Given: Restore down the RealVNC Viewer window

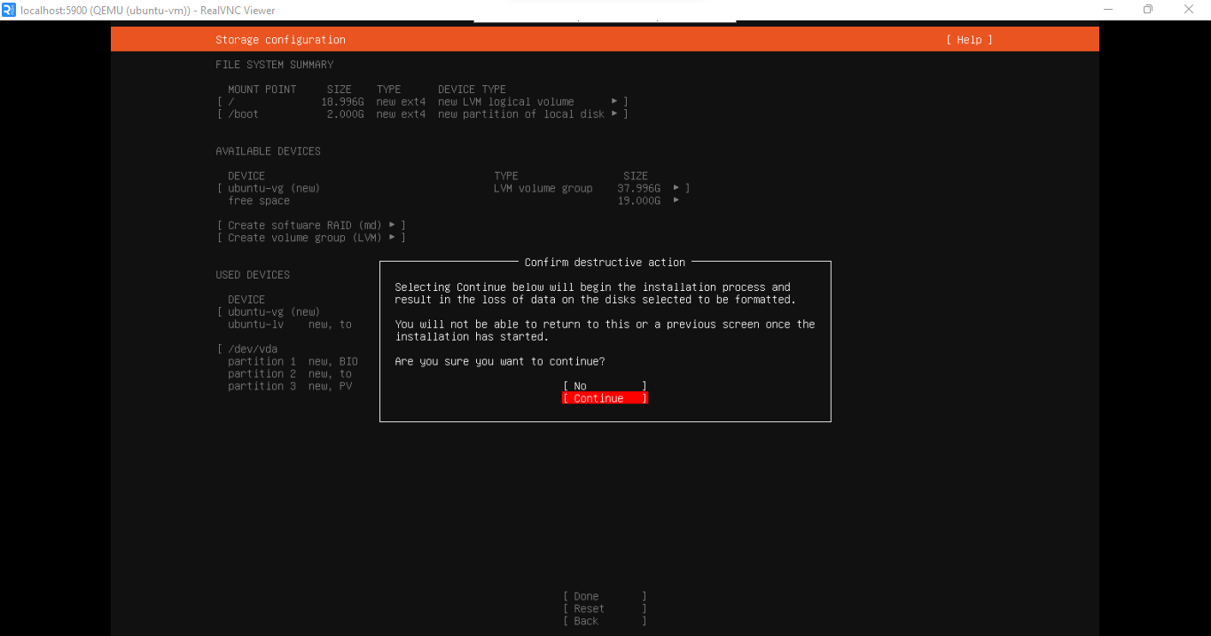Looking at the screenshot, I should (1148, 10).
